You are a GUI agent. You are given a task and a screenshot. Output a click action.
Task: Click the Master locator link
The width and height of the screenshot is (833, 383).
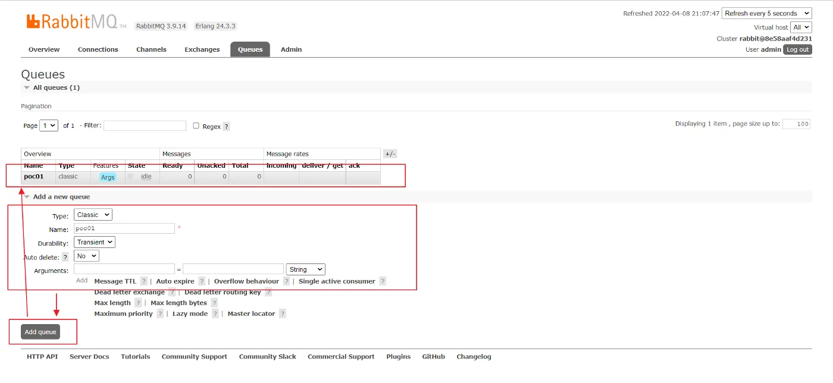click(x=252, y=313)
